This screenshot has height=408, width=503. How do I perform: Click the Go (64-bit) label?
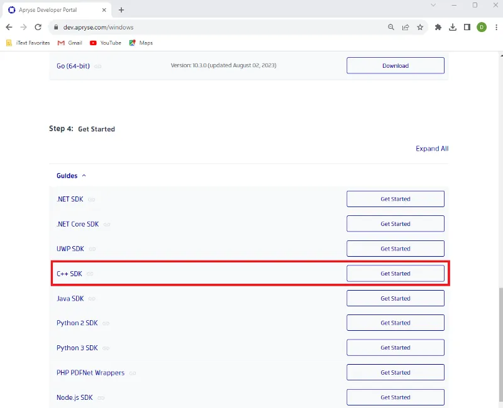[x=73, y=66]
